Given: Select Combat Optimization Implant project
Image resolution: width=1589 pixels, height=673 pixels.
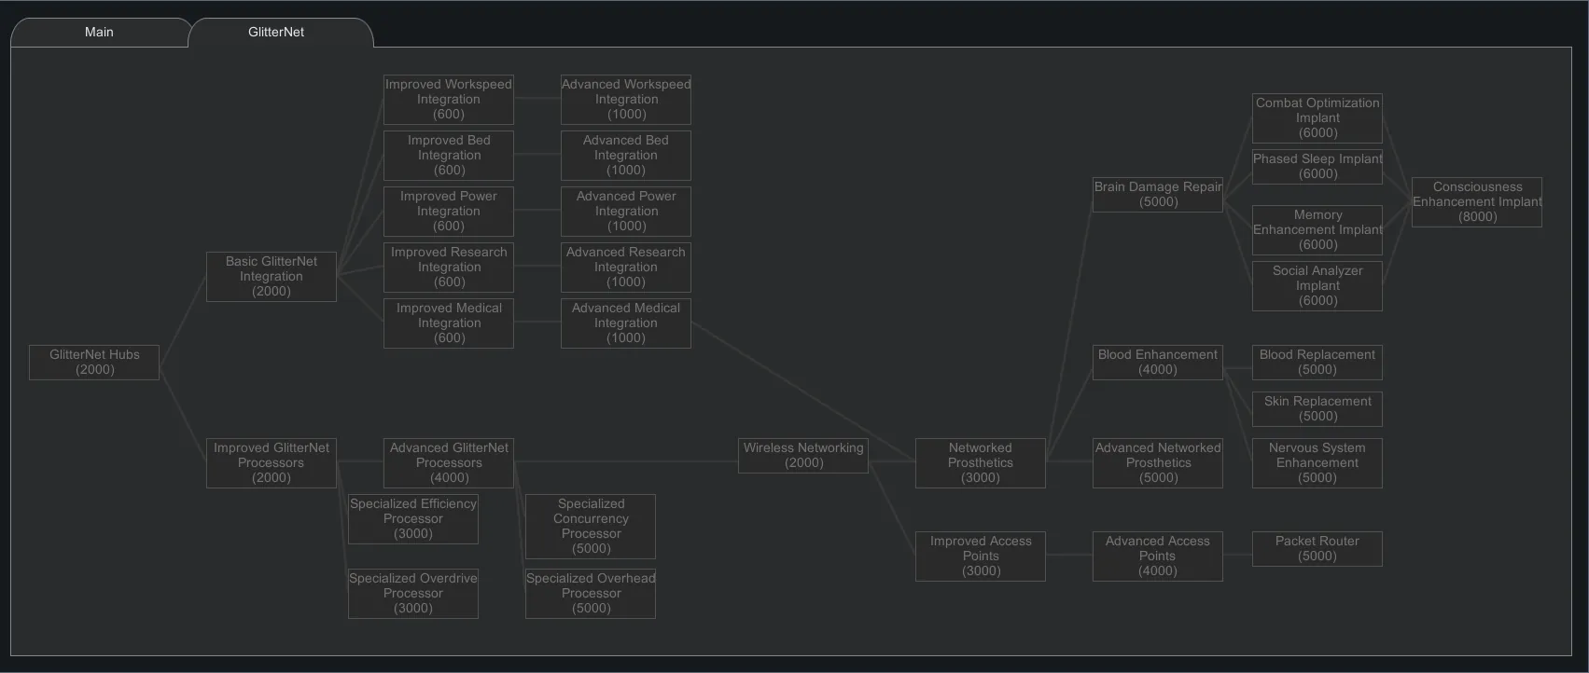Looking at the screenshot, I should (1317, 118).
